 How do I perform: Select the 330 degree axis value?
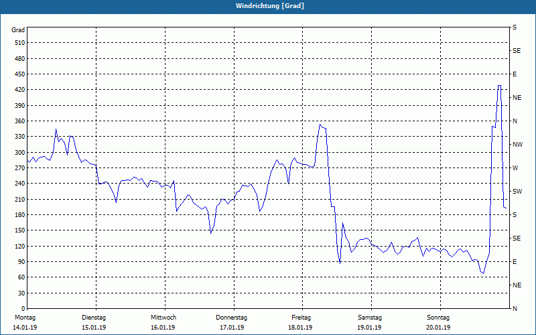pos(20,137)
